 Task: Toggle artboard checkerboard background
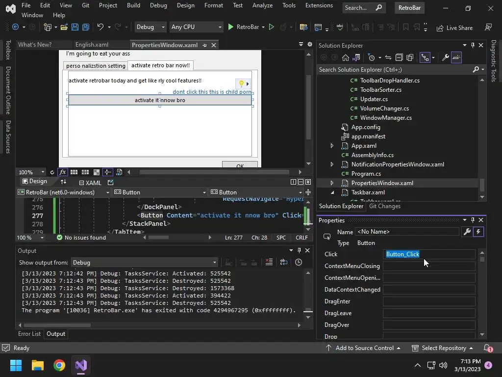tap(97, 172)
